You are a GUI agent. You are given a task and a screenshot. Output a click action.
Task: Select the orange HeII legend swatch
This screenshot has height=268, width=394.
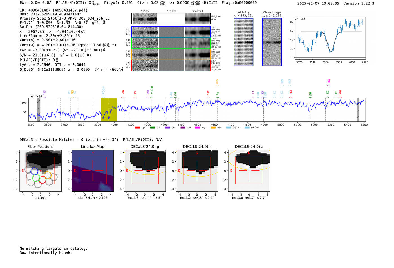tap(213, 128)
